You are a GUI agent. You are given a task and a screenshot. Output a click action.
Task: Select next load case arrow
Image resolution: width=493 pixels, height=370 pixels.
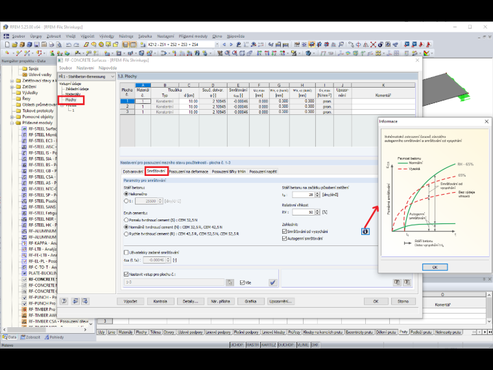(231, 45)
